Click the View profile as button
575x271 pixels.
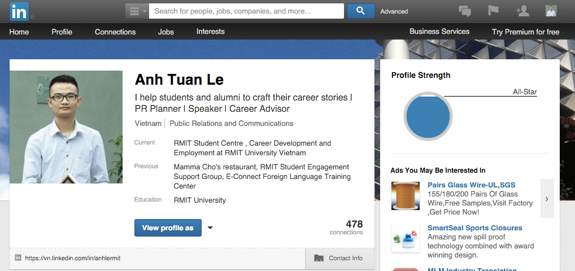pos(168,228)
